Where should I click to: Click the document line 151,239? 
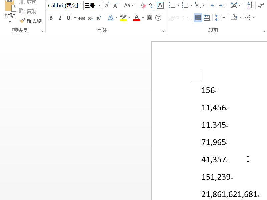(216, 177)
